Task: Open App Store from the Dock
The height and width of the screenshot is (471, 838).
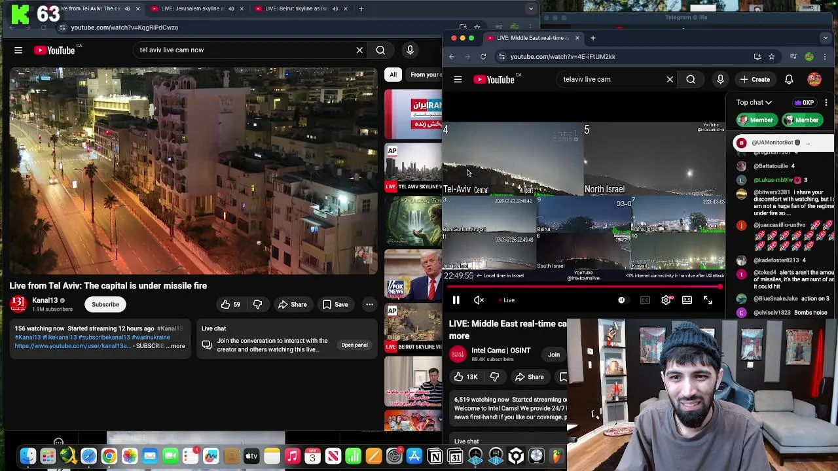Action: 414,456
